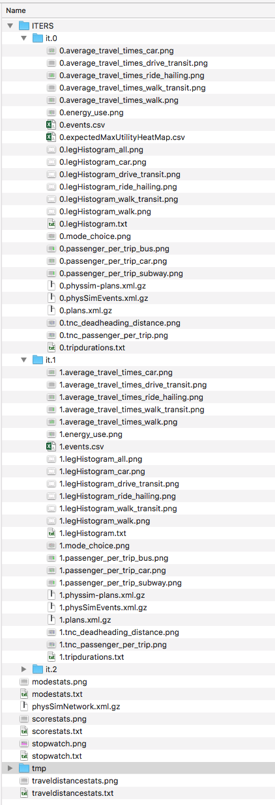Click the 0.expectedMaxUtilityHeatMap.csv file icon
The width and height of the screenshot is (275, 805).
[51, 137]
